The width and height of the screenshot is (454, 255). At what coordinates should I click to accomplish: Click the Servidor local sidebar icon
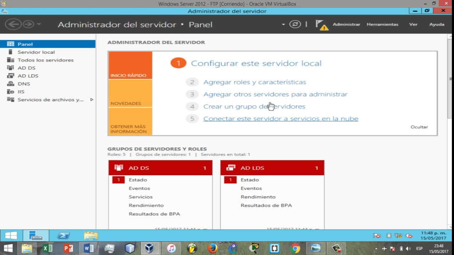click(x=11, y=52)
